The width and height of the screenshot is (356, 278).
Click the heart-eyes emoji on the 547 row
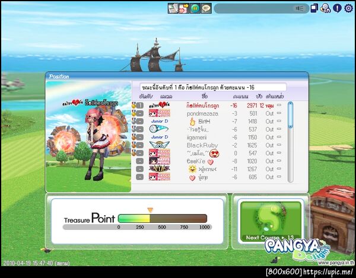click(214, 154)
